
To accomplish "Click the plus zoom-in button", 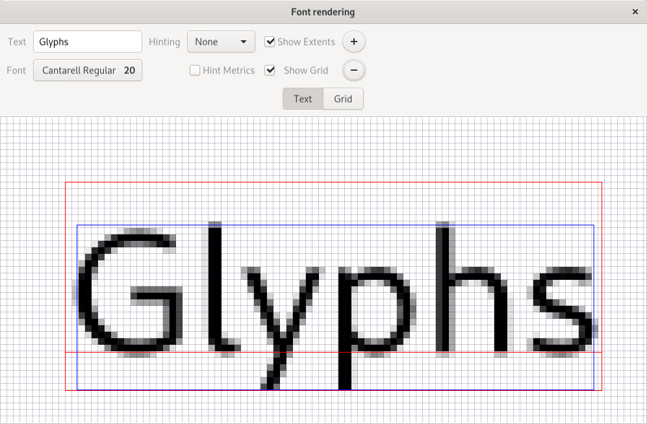I will tap(353, 42).
